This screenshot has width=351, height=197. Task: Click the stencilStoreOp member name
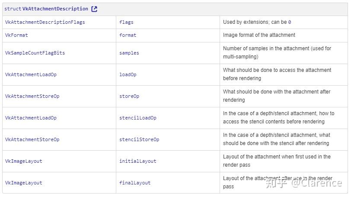139,139
